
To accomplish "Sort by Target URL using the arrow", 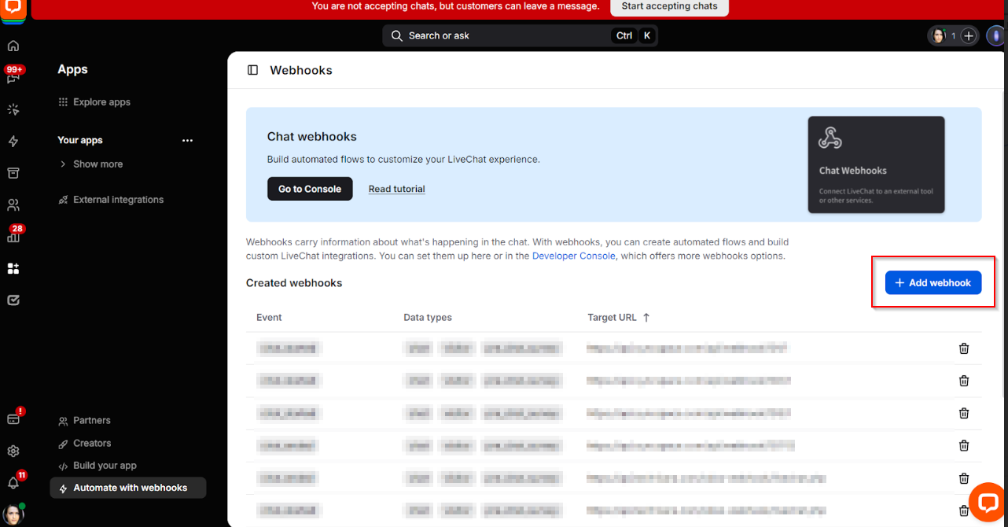I will click(646, 318).
